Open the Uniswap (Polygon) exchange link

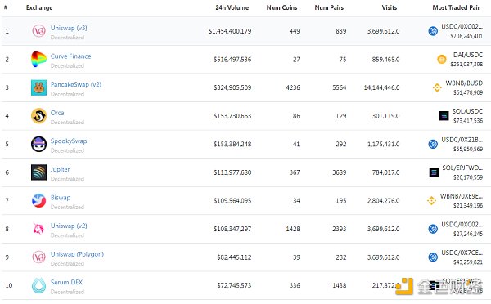click(77, 254)
